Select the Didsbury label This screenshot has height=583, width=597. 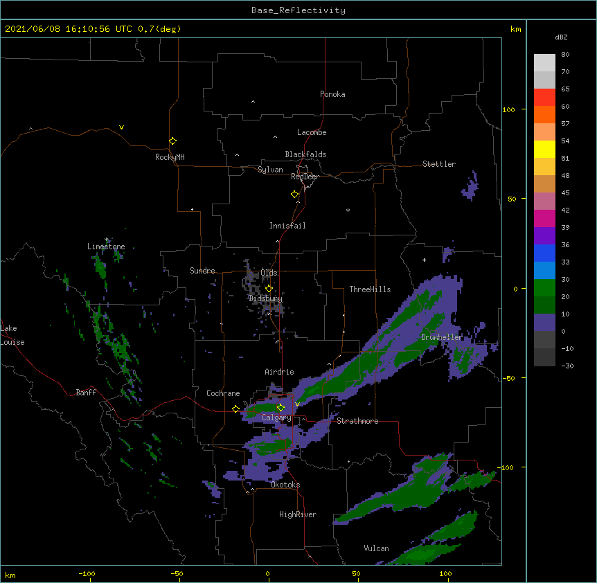click(x=265, y=298)
